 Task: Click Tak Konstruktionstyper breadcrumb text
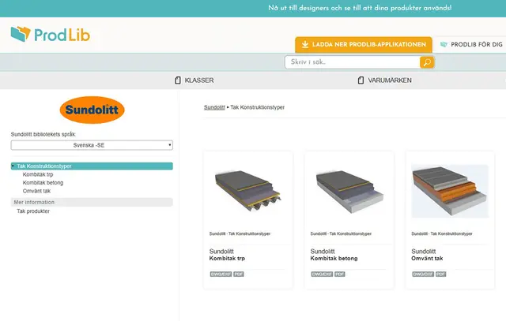tap(258, 107)
